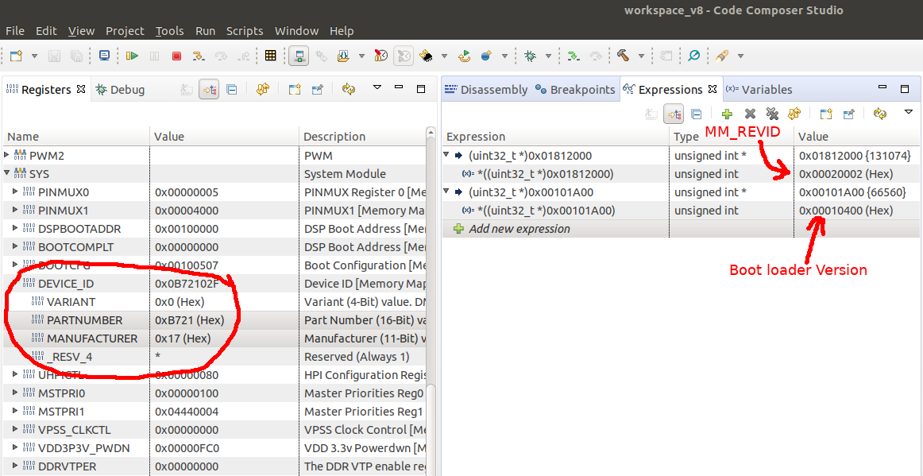
Task: Open new Registers view icon
Action: pyautogui.click(x=295, y=90)
